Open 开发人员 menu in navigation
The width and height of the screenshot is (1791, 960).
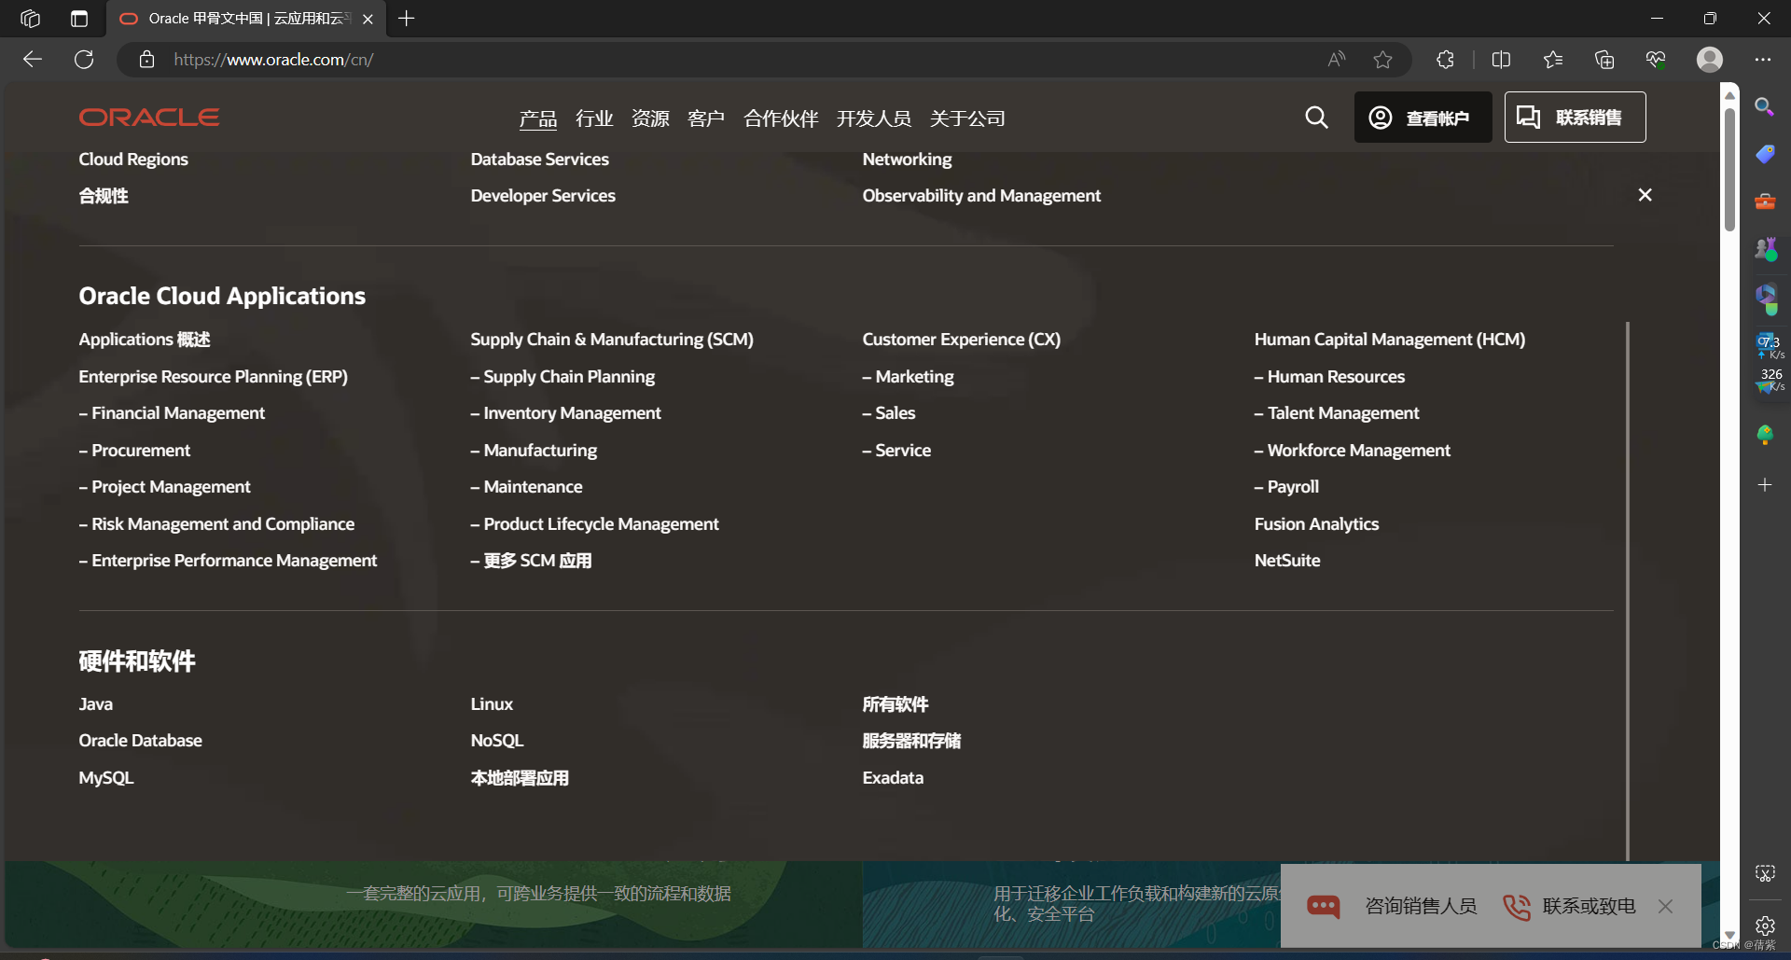click(x=874, y=118)
